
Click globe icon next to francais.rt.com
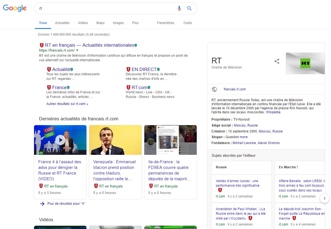click(215, 89)
